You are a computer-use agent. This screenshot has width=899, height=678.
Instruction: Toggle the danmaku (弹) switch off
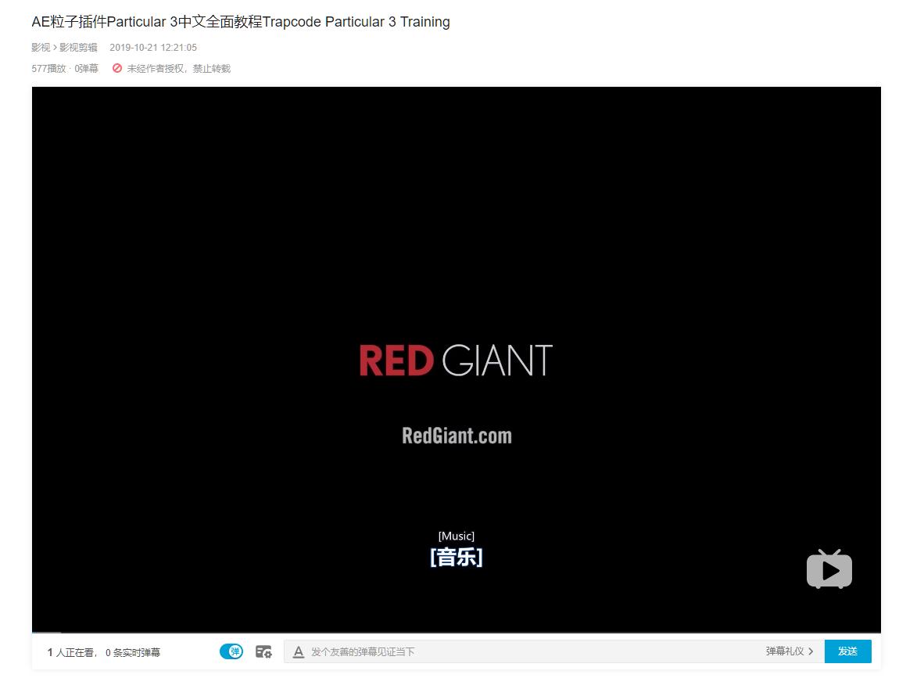231,651
